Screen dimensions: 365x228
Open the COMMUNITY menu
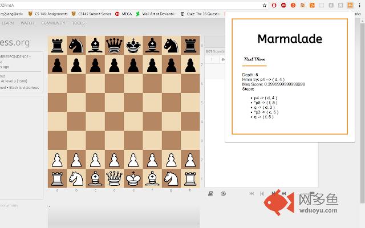coord(53,23)
